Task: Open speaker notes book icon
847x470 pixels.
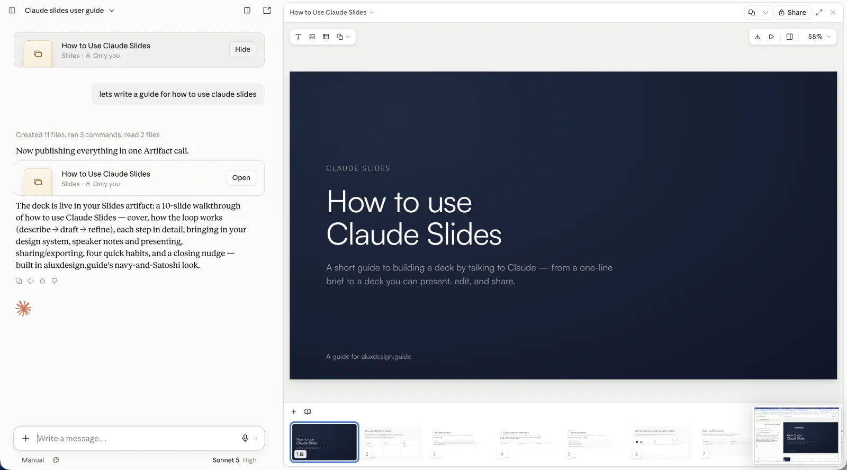Action: (x=308, y=412)
